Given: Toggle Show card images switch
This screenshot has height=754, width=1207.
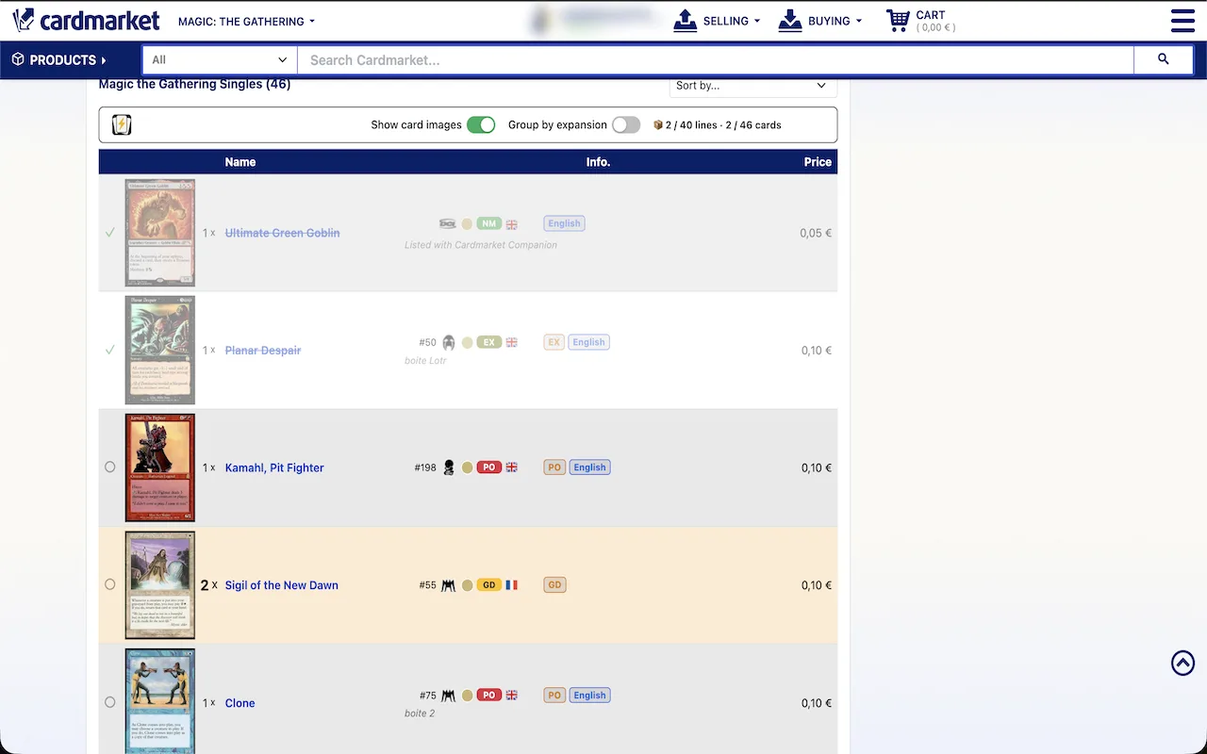Looking at the screenshot, I should coord(481,124).
